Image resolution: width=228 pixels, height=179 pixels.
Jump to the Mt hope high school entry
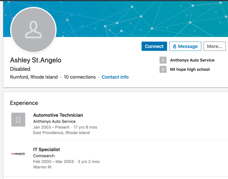pyautogui.click(x=190, y=70)
